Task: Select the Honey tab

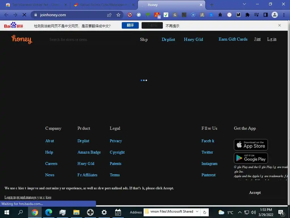Action: [x=172, y=5]
